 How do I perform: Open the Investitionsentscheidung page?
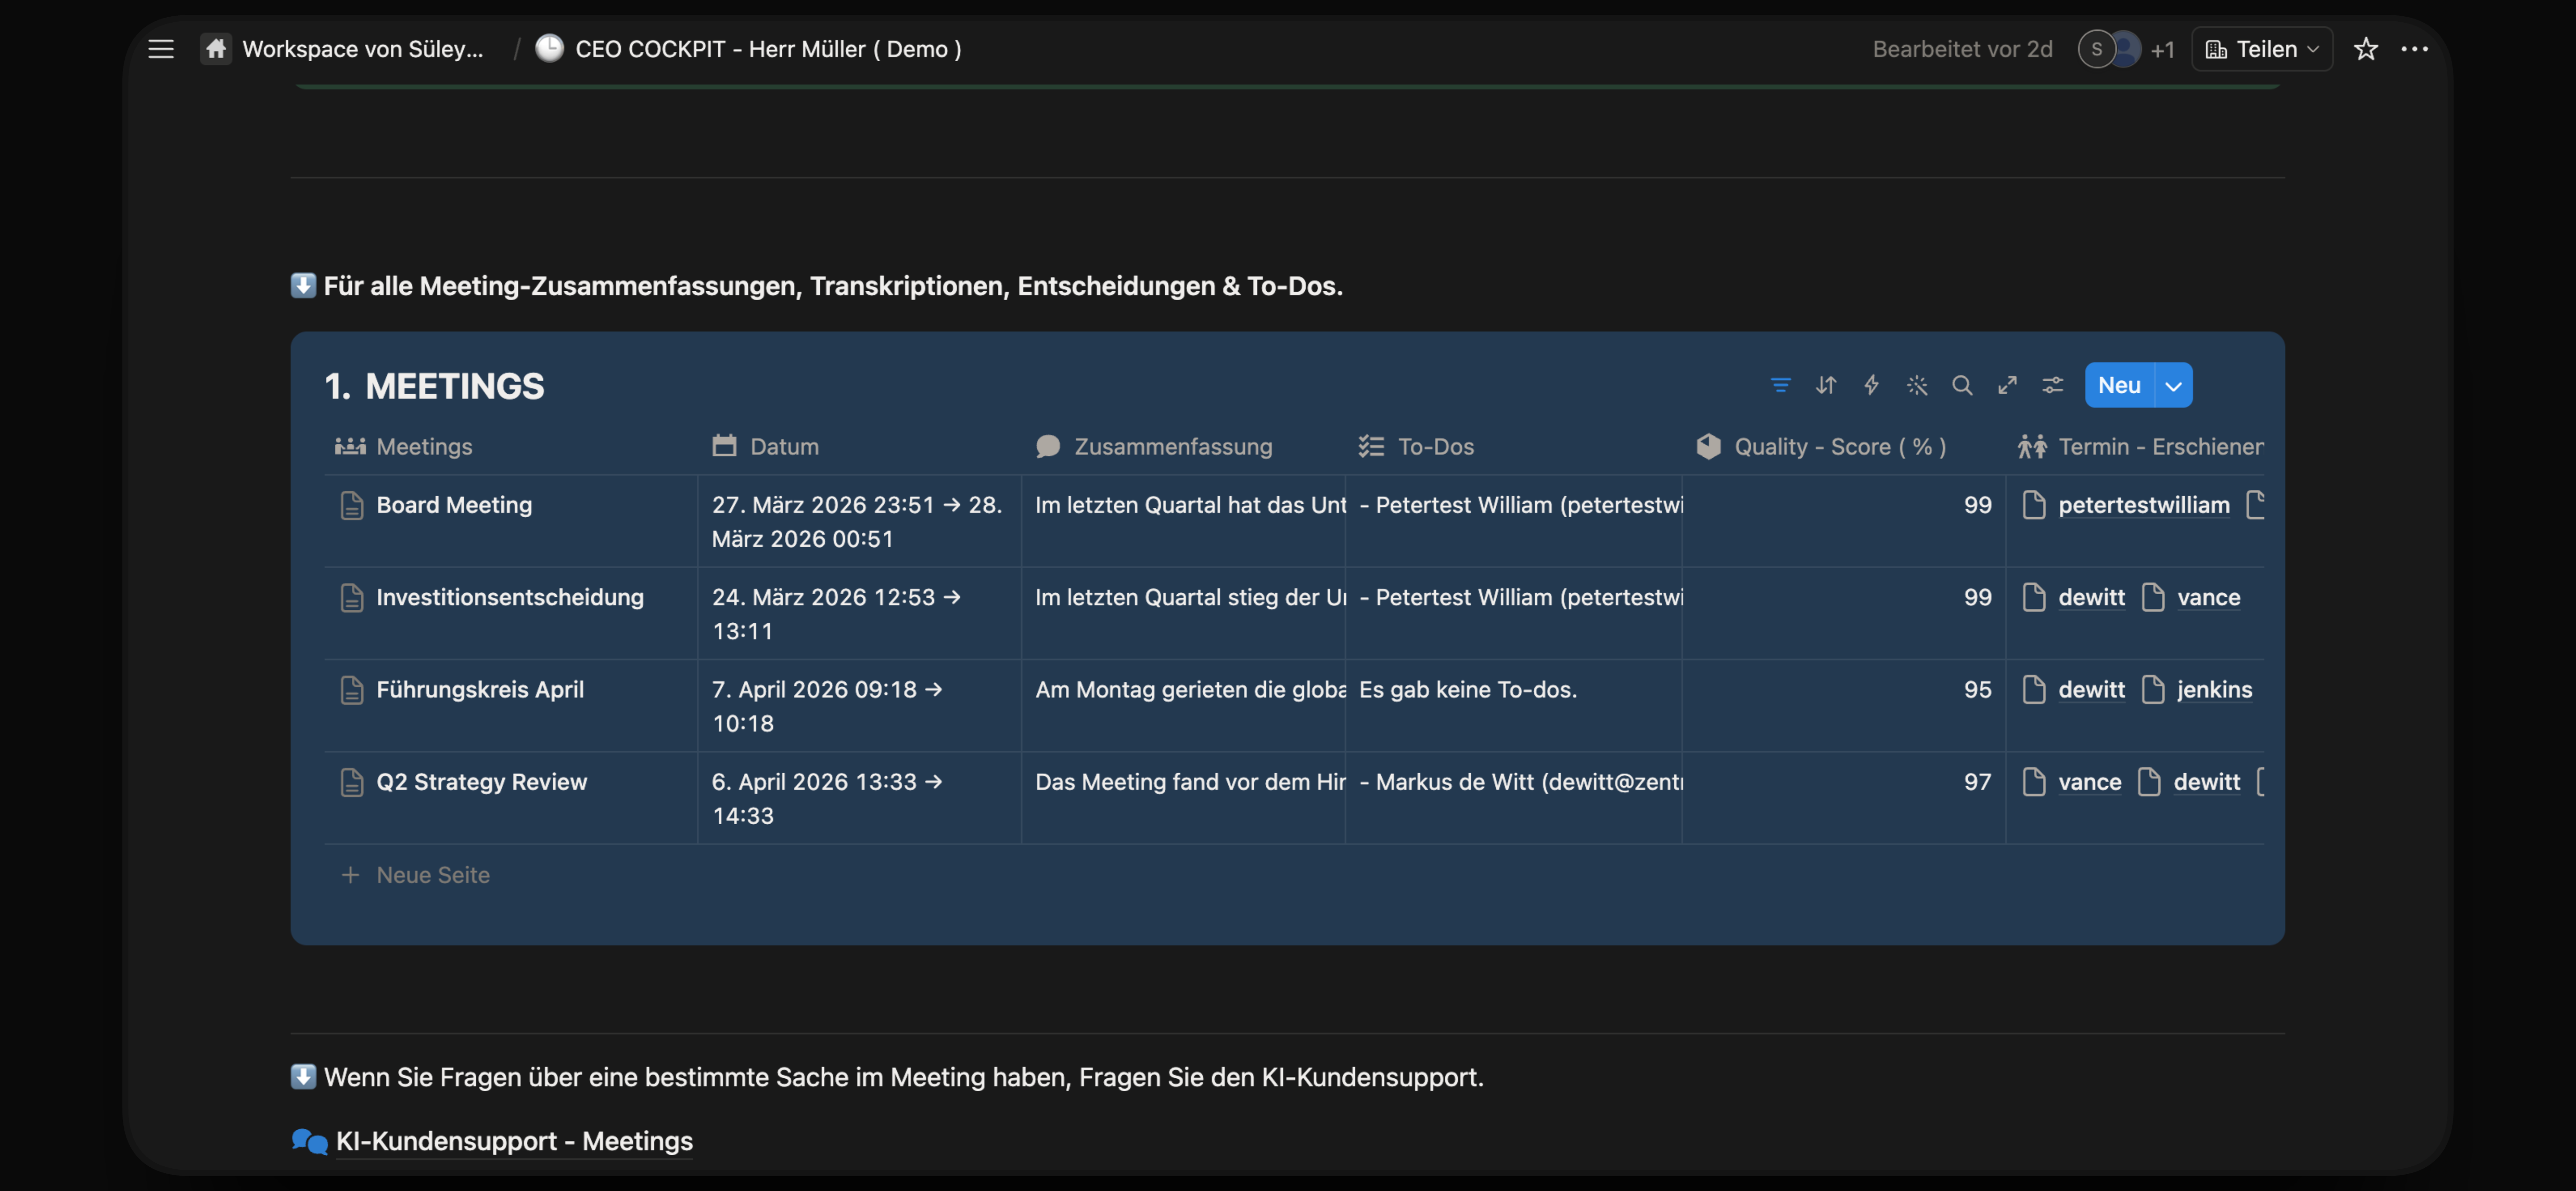[510, 597]
